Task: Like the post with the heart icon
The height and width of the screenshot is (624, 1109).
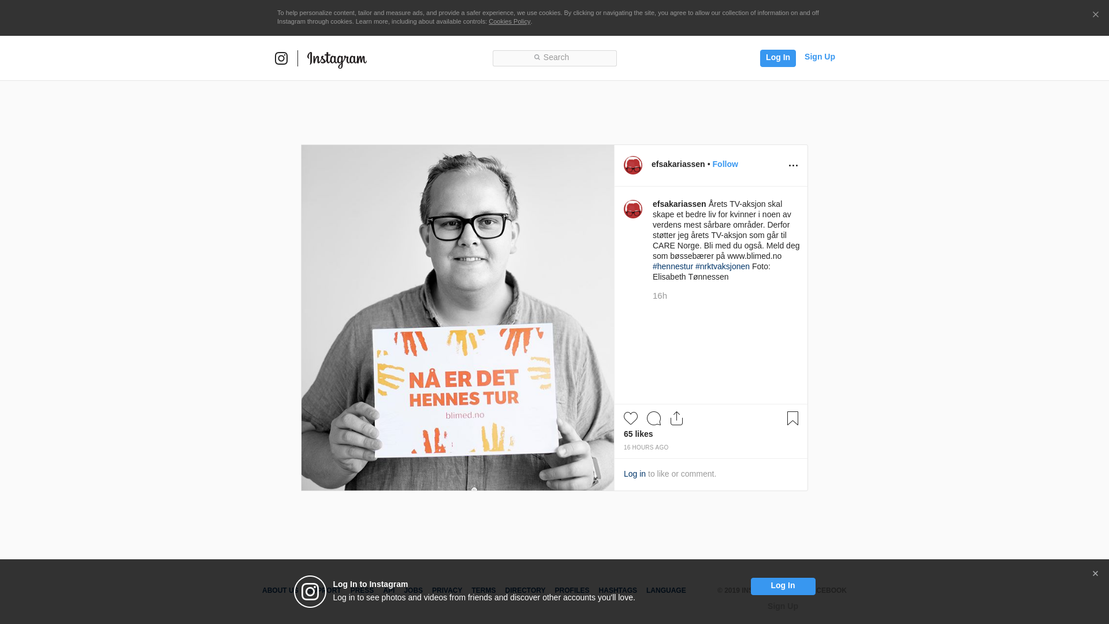Action: click(631, 418)
